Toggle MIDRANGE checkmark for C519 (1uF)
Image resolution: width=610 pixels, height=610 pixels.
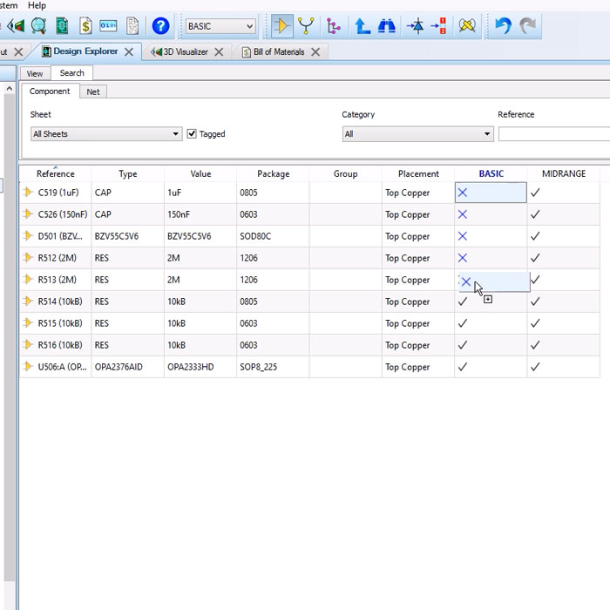535,193
